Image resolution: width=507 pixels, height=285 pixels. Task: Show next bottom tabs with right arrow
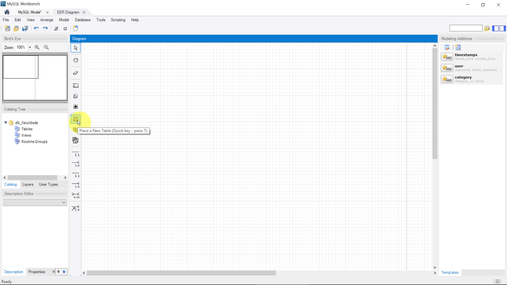(x=64, y=272)
